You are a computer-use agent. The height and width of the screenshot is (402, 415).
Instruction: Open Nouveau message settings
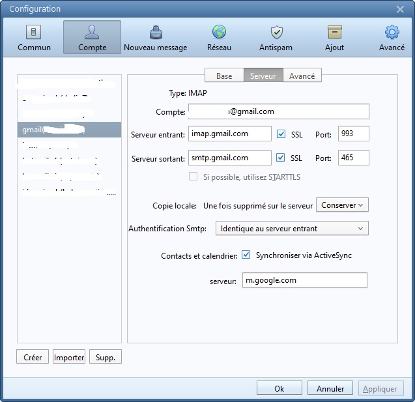click(155, 38)
